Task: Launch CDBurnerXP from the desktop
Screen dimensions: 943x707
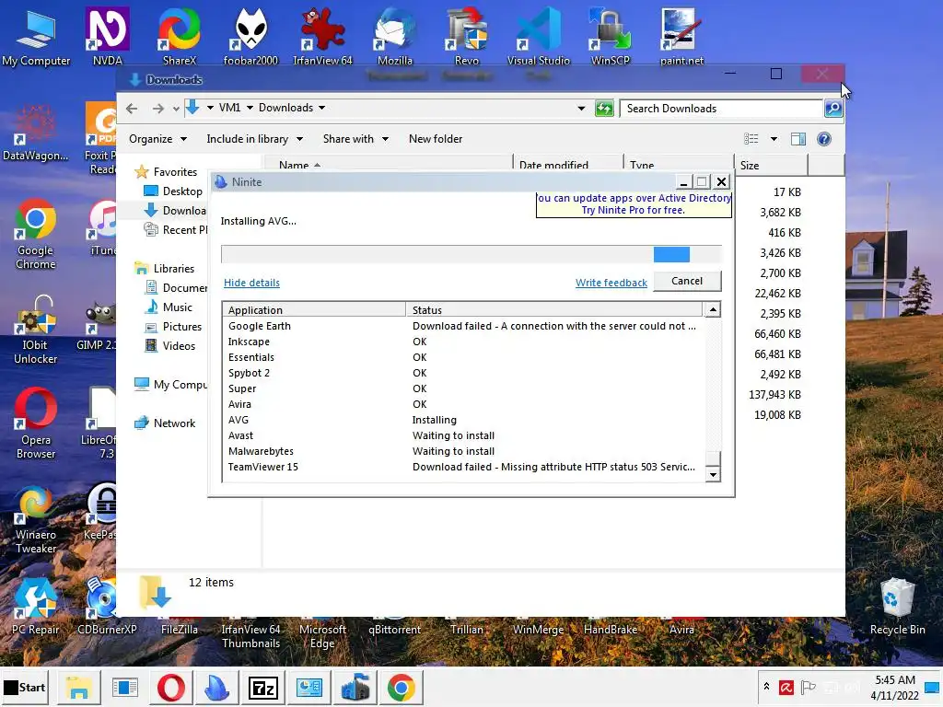Action: point(107,606)
